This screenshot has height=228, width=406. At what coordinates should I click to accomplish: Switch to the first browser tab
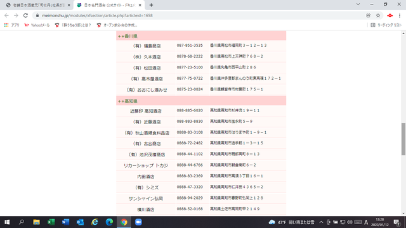coord(37,5)
